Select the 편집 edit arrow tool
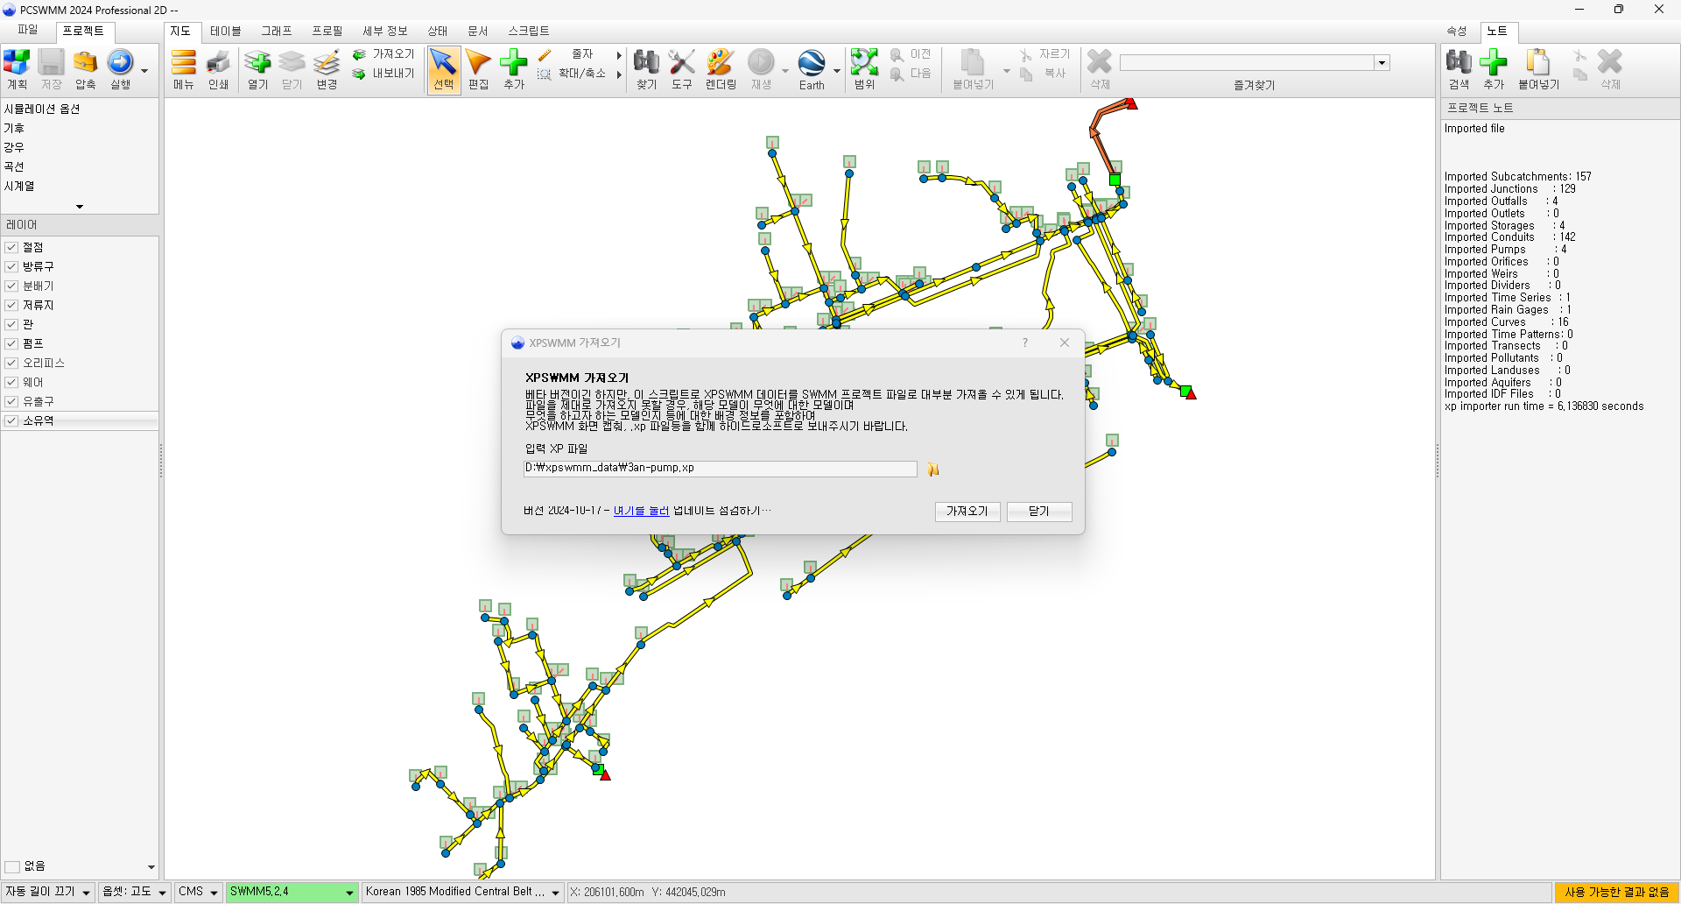This screenshot has height=904, width=1681. [x=478, y=64]
